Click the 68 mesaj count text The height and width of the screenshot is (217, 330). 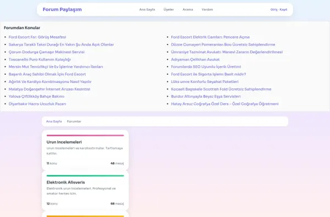(117, 204)
